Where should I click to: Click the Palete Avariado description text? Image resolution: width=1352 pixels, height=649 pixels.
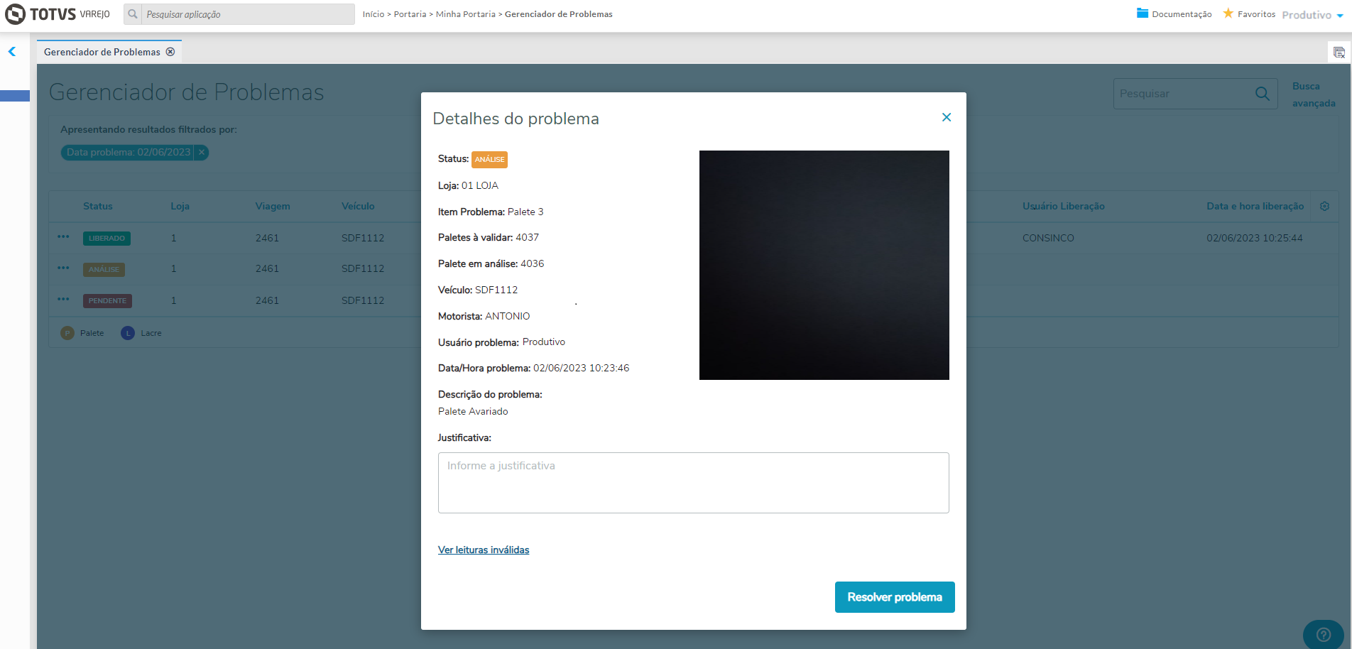(473, 411)
